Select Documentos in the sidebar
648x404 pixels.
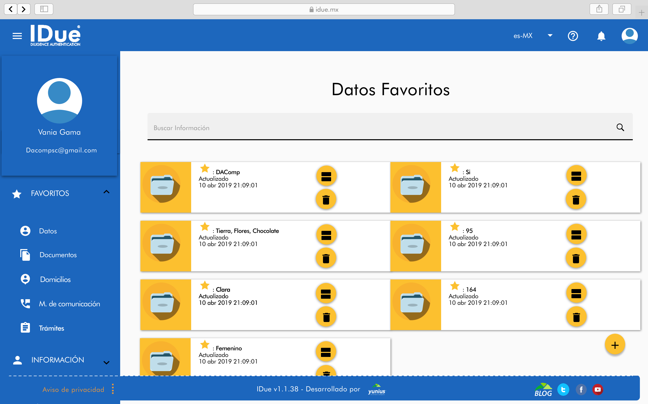58,255
